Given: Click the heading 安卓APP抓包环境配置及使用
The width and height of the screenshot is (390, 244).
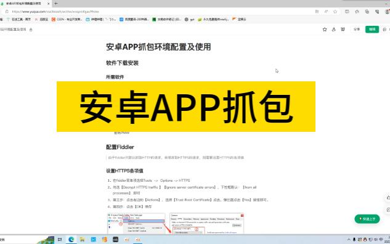Looking at the screenshot, I should 158,47.
